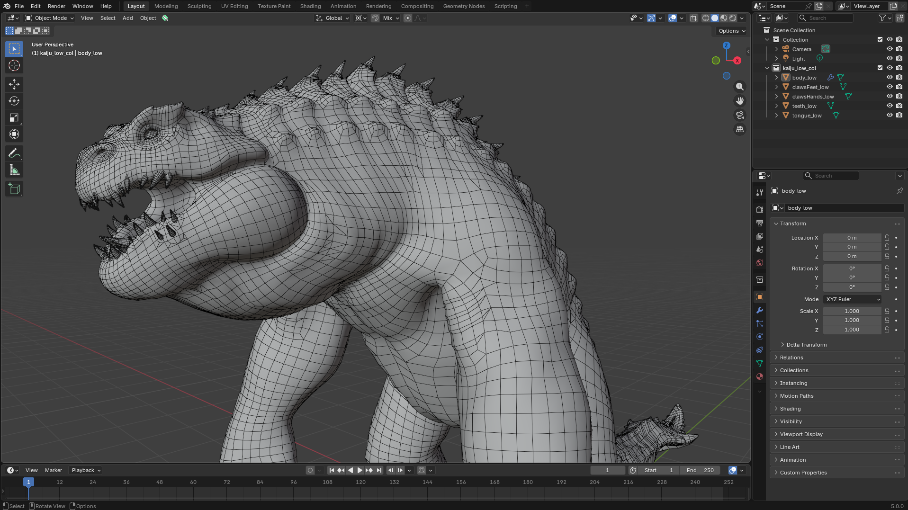Open the viewport Add menu

(x=128, y=18)
